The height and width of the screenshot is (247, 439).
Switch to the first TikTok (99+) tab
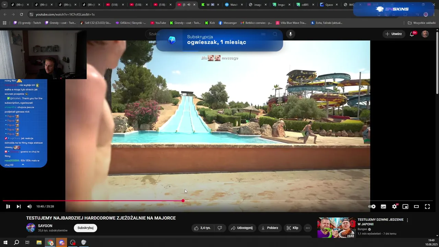20,5
